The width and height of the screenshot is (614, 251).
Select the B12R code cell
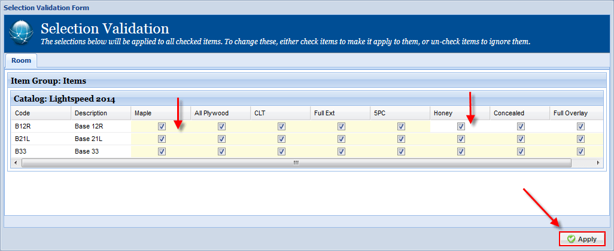click(x=41, y=126)
